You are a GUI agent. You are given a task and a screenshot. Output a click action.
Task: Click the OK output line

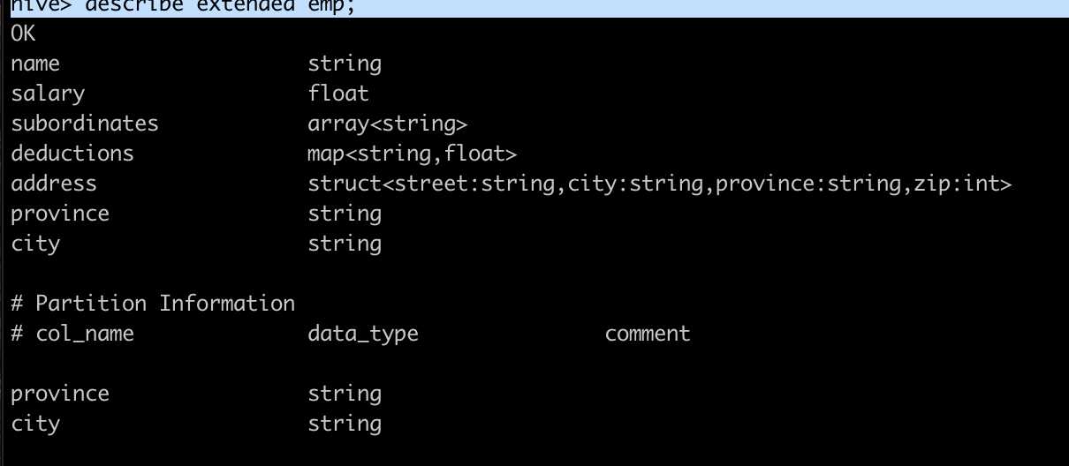pos(23,34)
